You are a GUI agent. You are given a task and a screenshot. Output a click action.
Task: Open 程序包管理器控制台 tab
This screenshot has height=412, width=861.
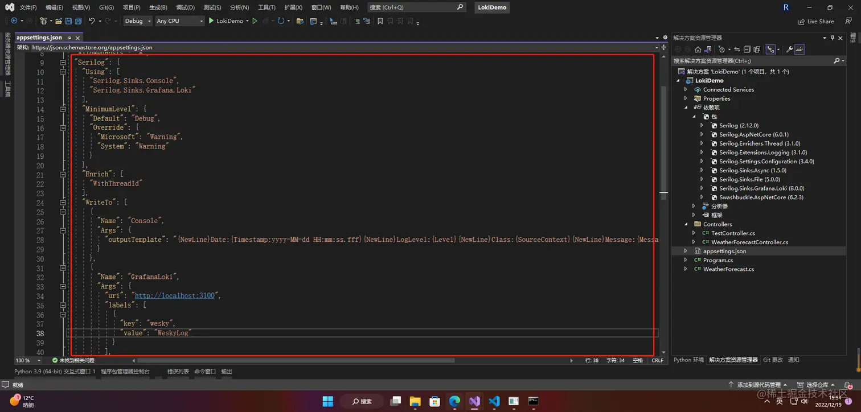tap(125, 371)
